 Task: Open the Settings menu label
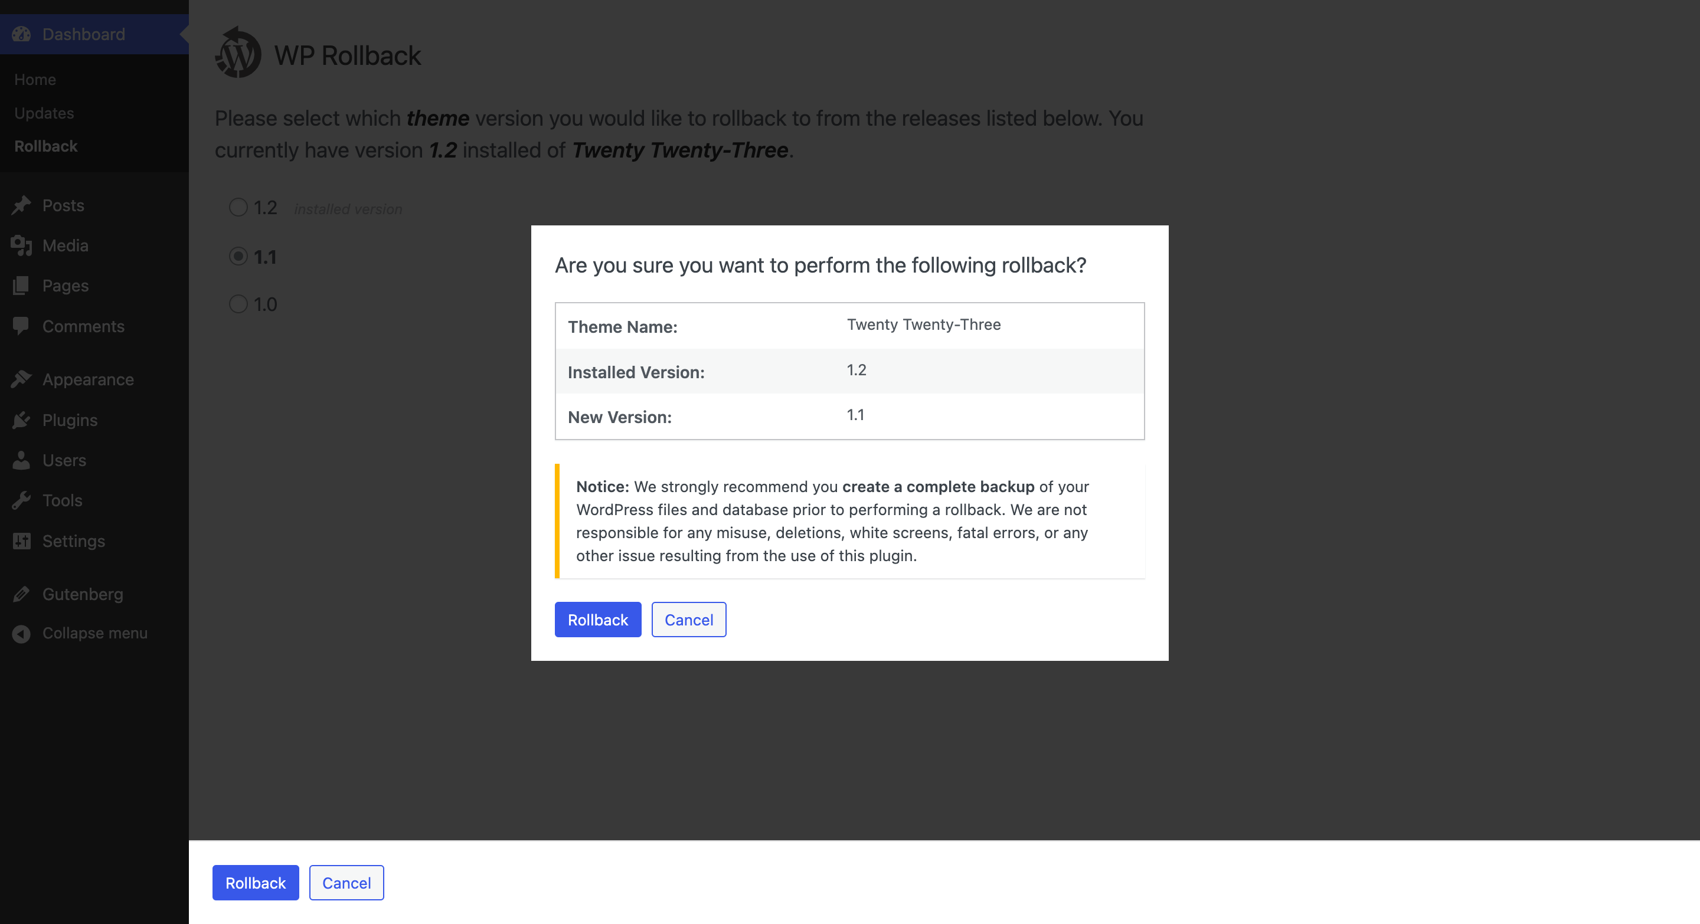click(73, 541)
